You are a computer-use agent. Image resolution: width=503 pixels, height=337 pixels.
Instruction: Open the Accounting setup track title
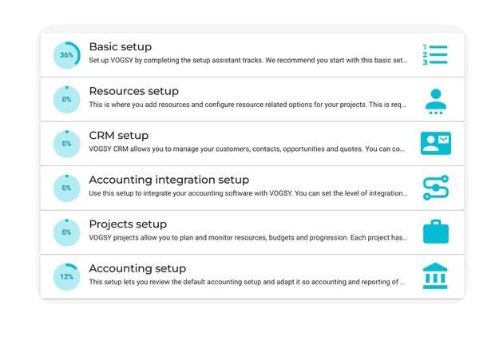pos(137,268)
